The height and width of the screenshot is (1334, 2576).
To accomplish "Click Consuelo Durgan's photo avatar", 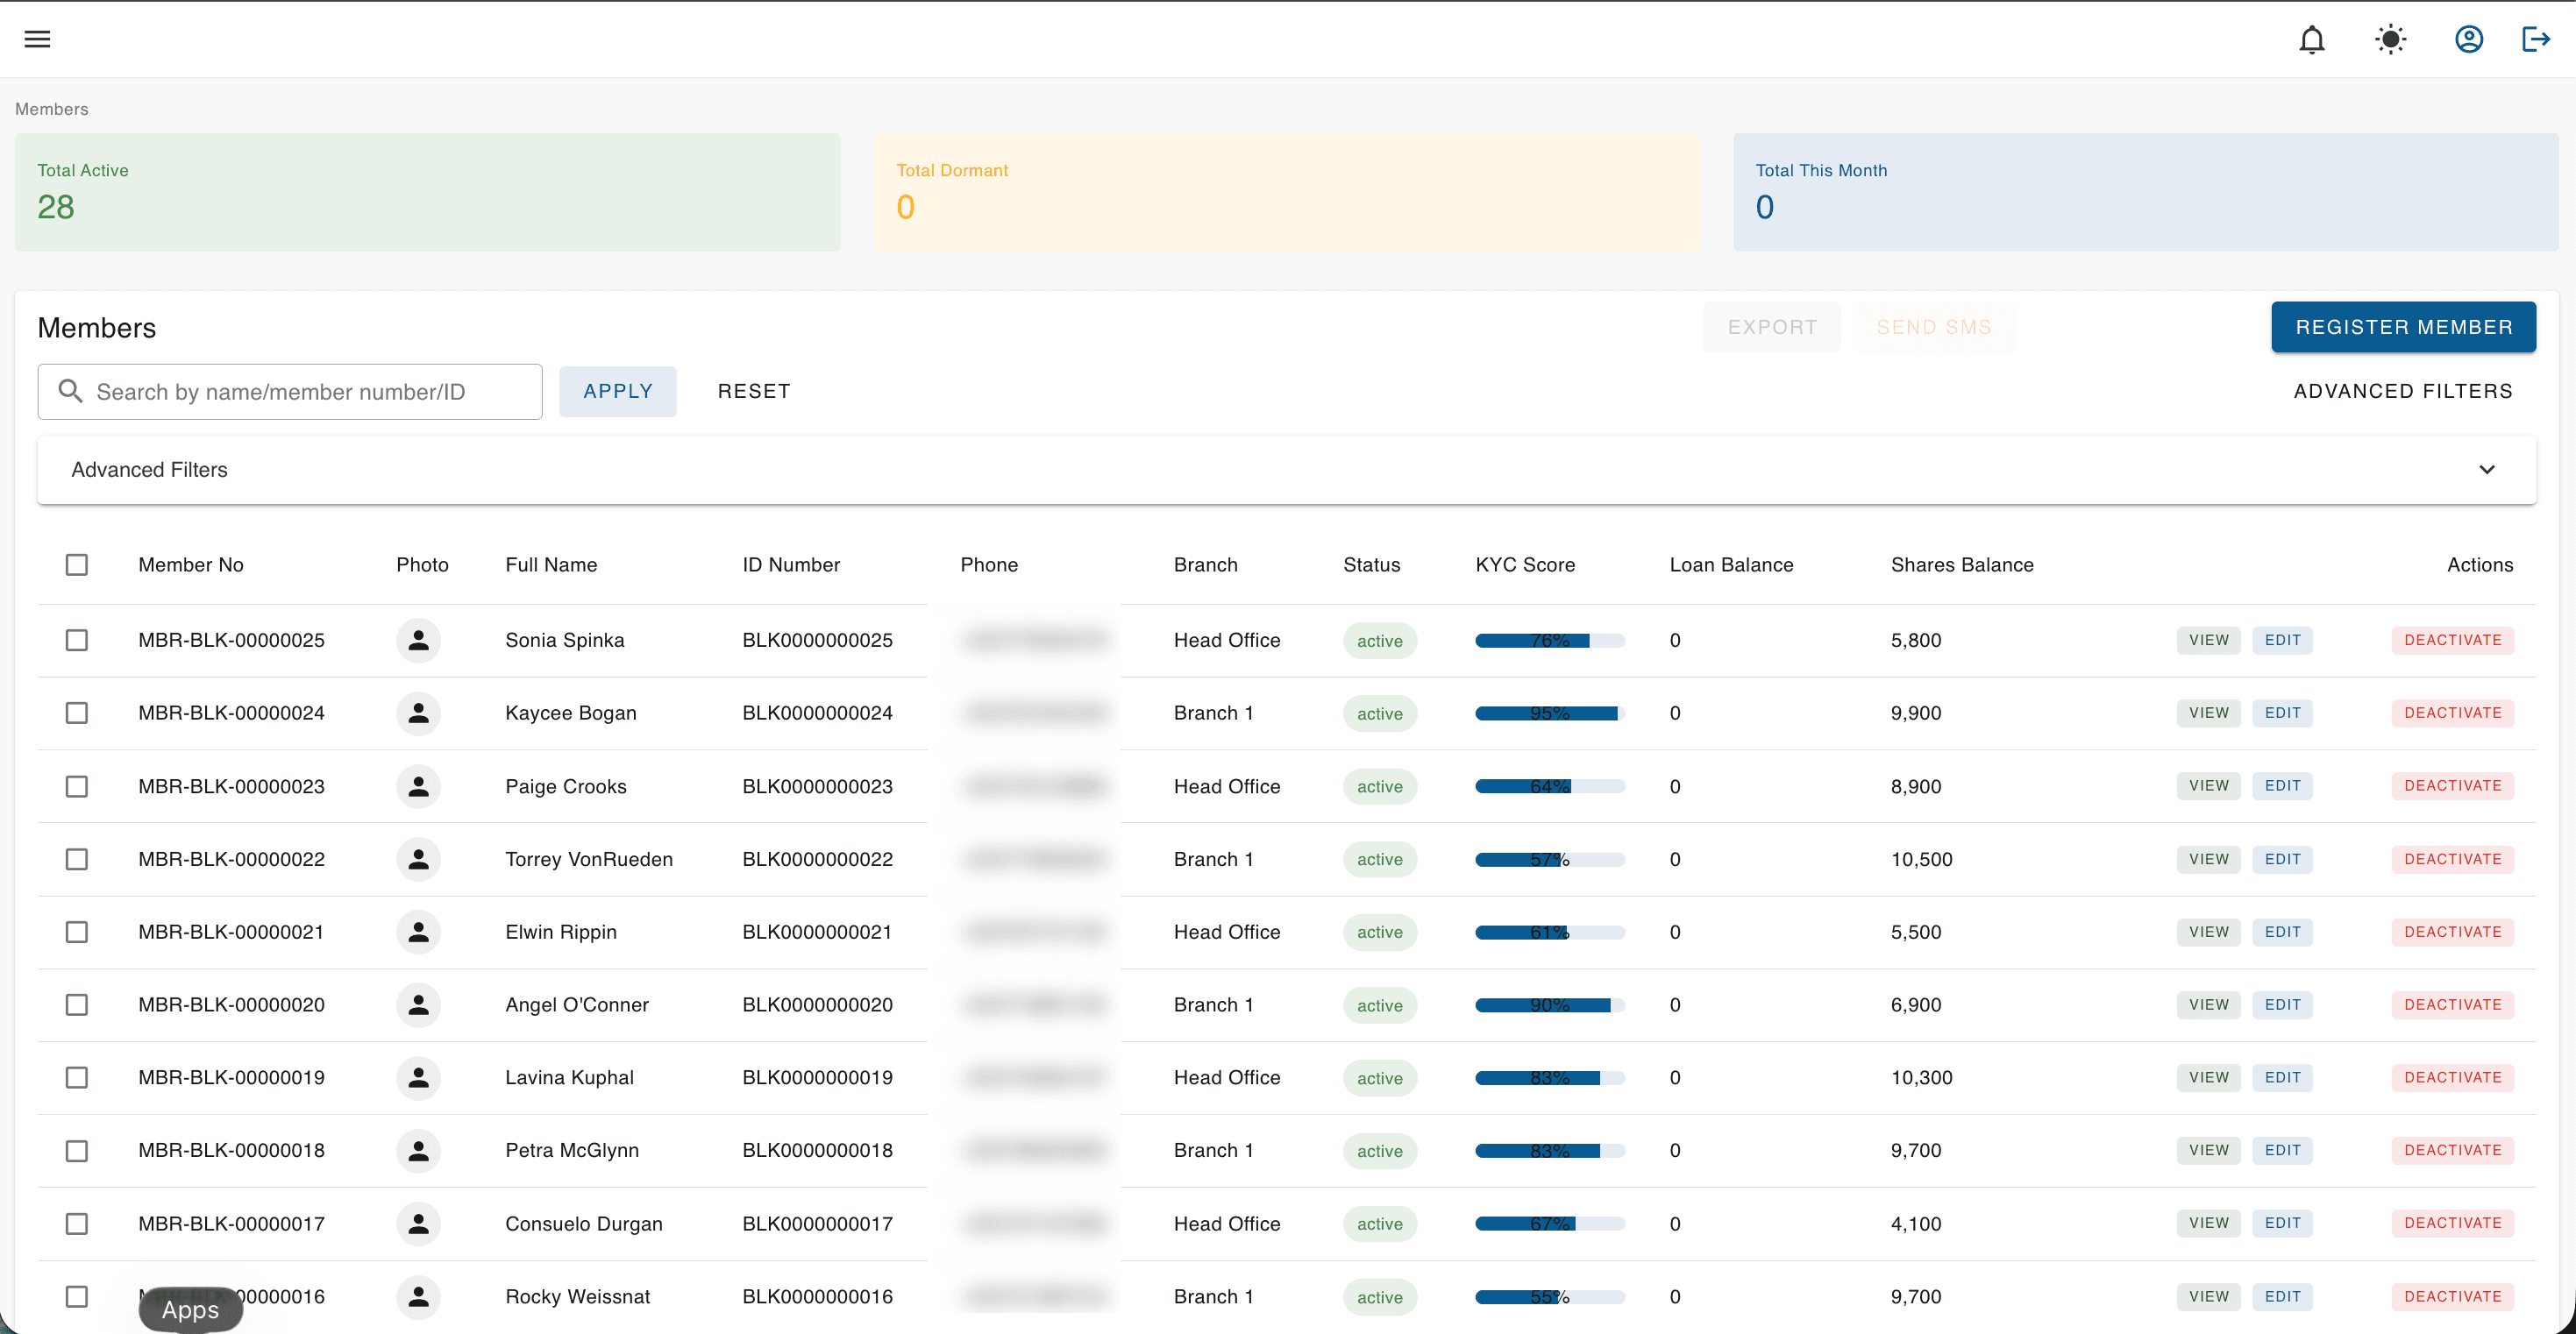I will pyautogui.click(x=418, y=1224).
